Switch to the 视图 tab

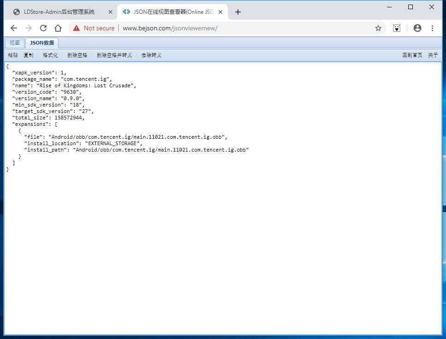[x=15, y=43]
